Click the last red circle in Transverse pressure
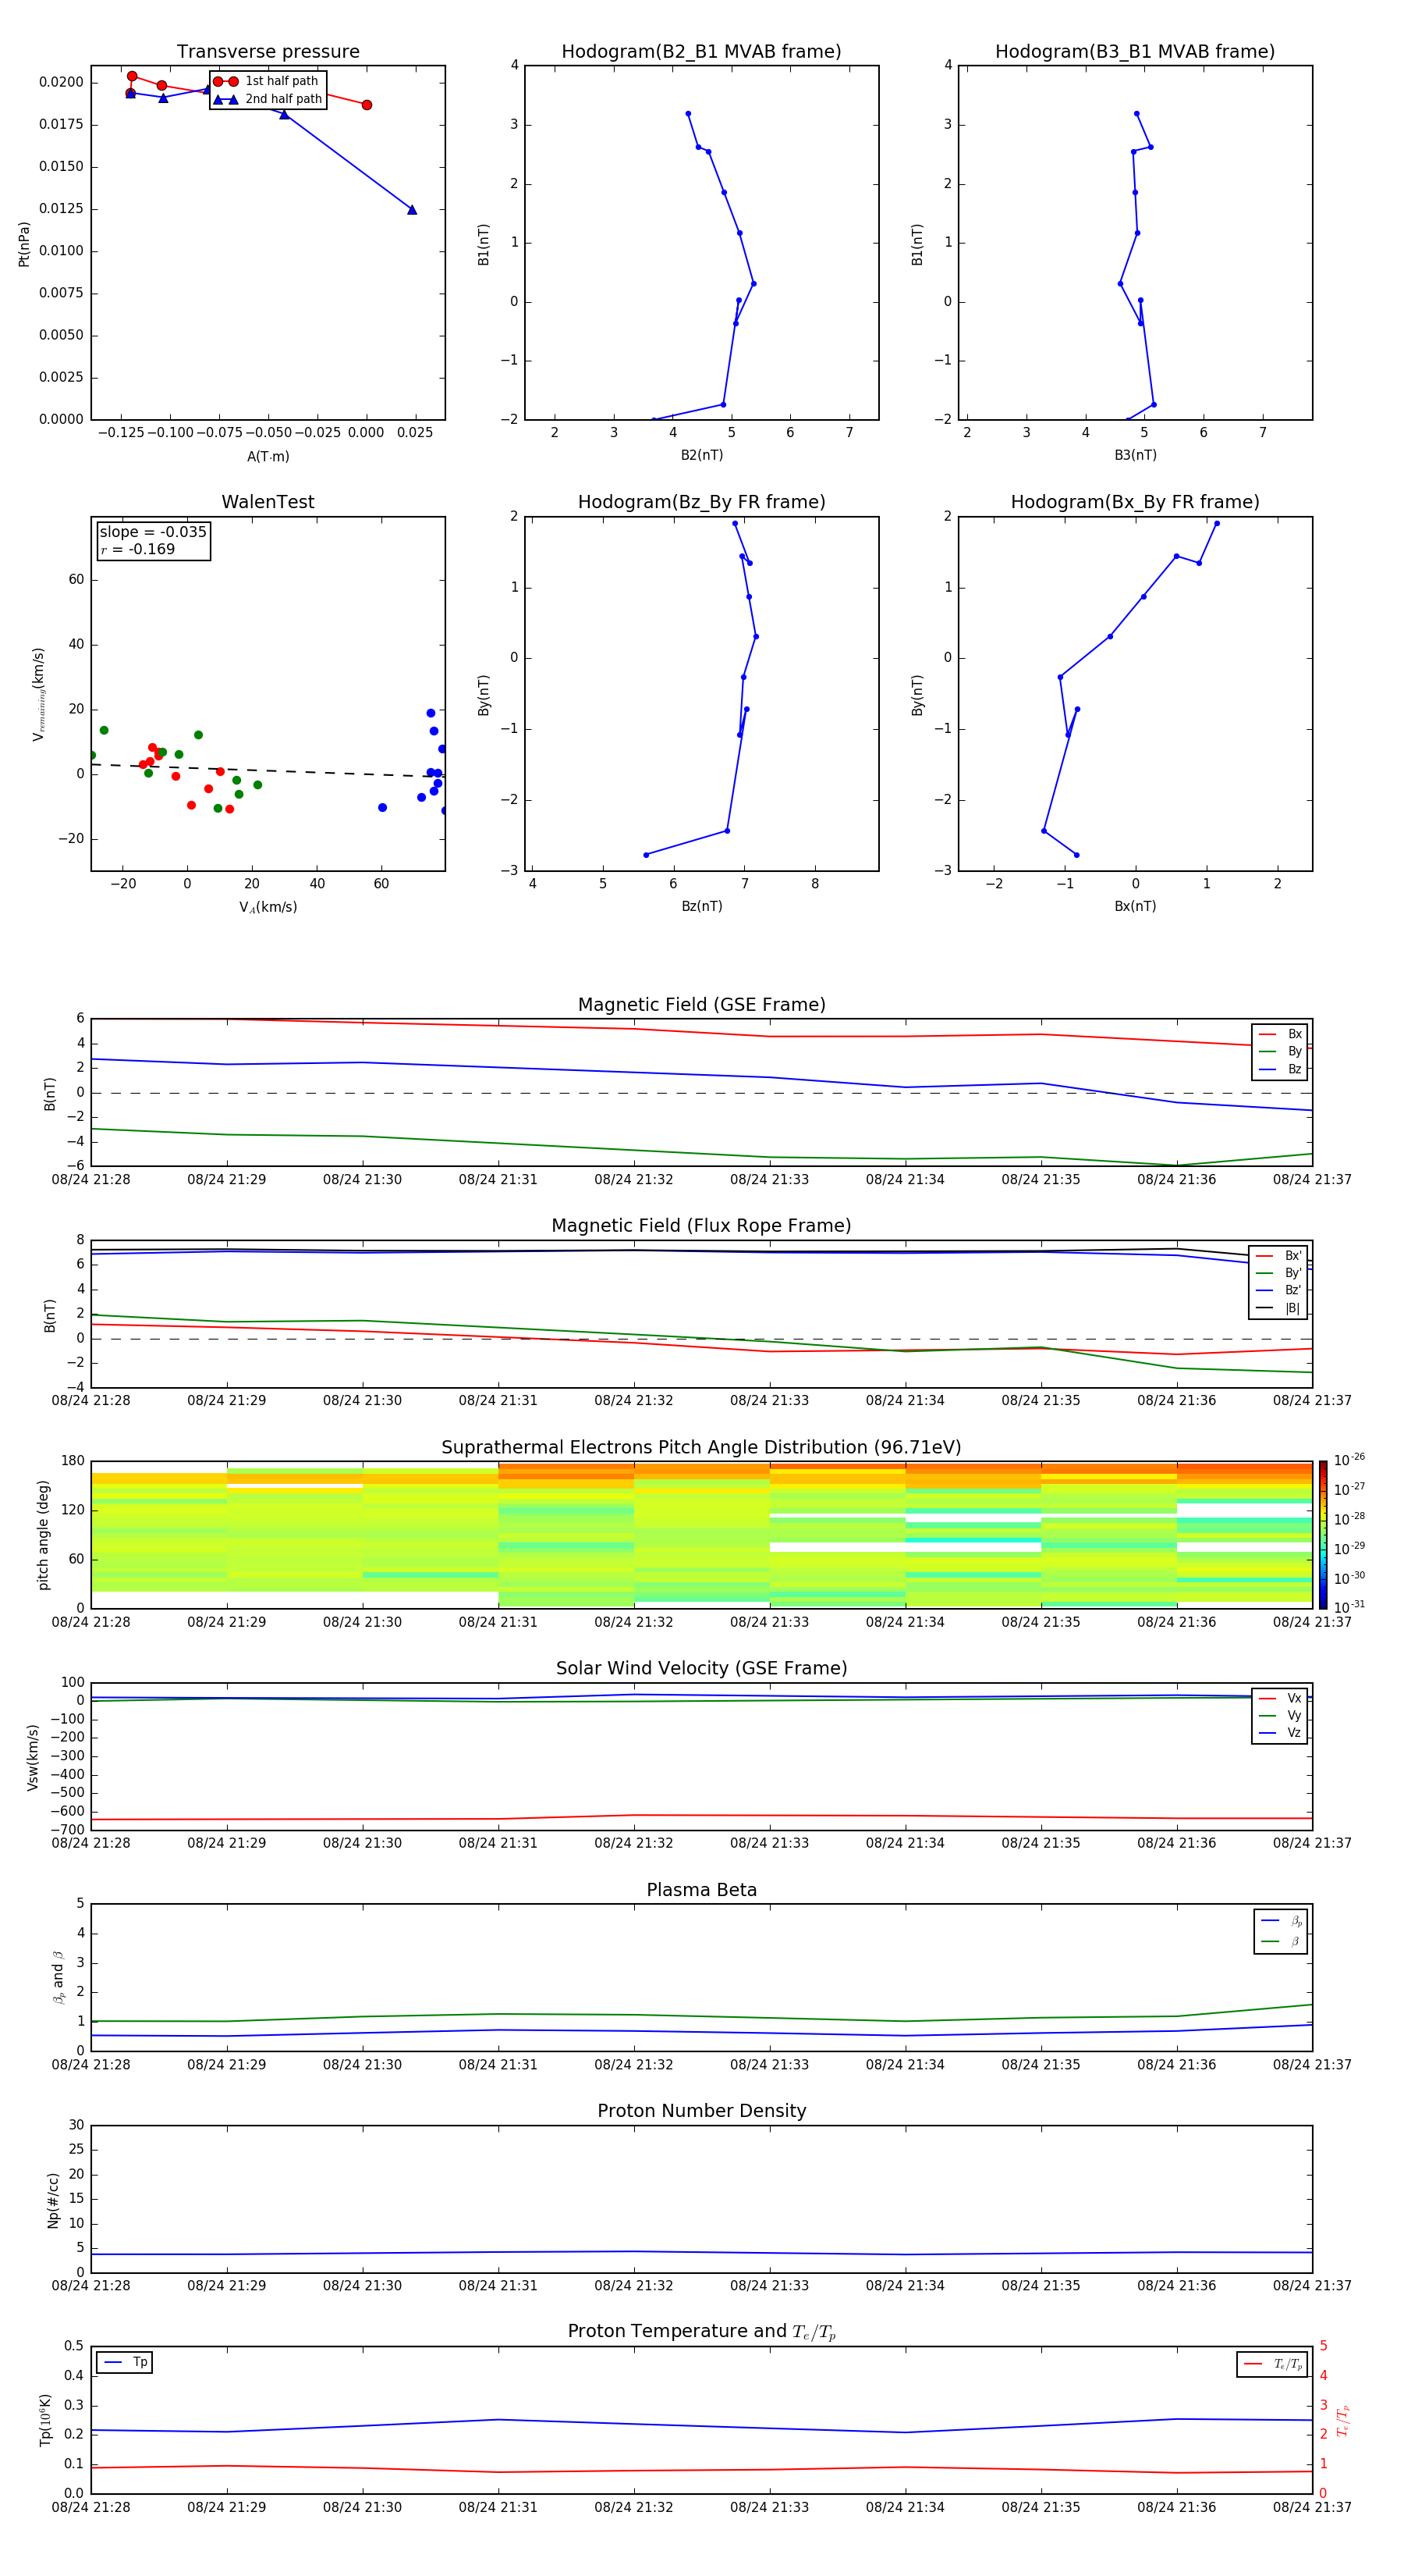 367,105
